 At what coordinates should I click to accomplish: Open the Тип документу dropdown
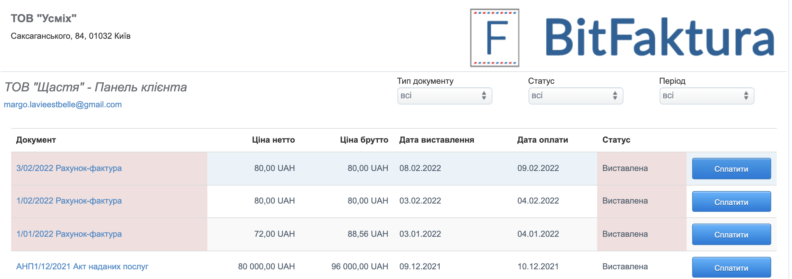click(445, 96)
